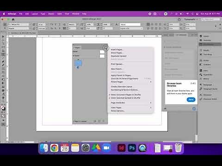Open Google Chrome from the Dock
This screenshot has height=166, width=222.
(54, 148)
